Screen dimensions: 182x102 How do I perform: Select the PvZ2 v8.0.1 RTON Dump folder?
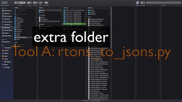click(x=74, y=24)
